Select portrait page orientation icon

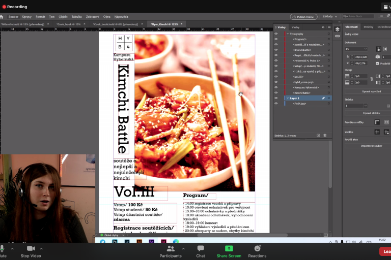(x=378, y=49)
